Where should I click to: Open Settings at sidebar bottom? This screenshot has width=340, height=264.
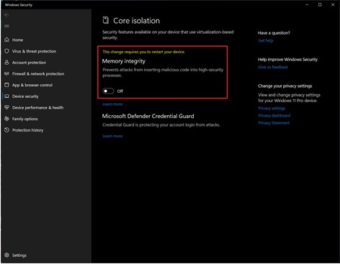pyautogui.click(x=19, y=255)
